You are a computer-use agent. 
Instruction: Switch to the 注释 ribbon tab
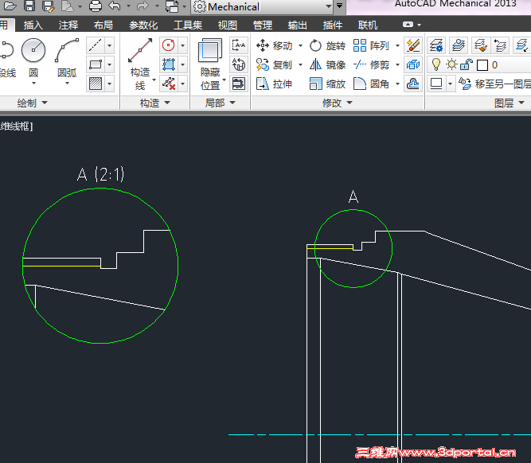tap(68, 25)
